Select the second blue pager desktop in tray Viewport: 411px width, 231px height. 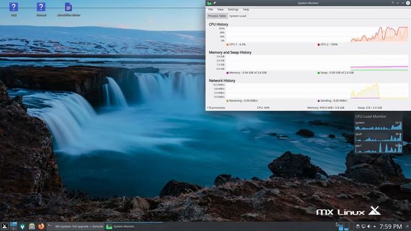[346, 227]
